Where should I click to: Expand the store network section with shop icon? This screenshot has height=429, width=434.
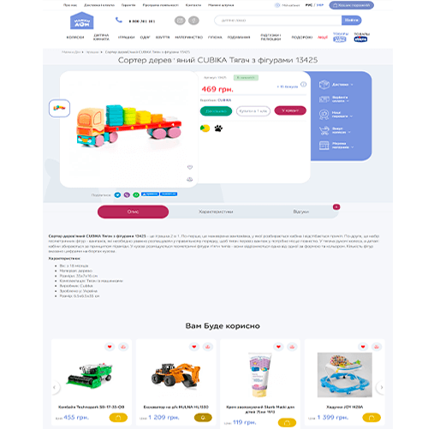coord(336,146)
